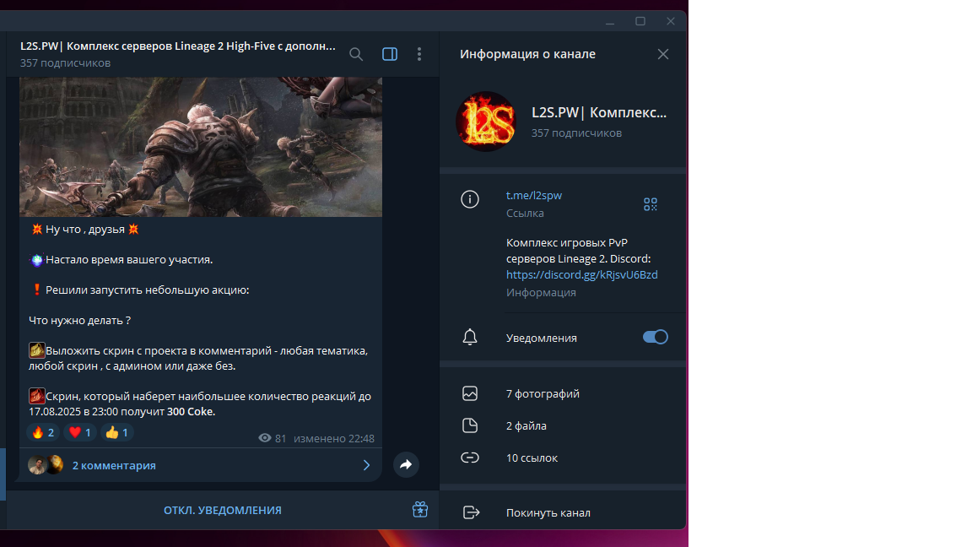Click the file icon beside 2 файла
Screen dimensions: 972x547
click(x=470, y=425)
